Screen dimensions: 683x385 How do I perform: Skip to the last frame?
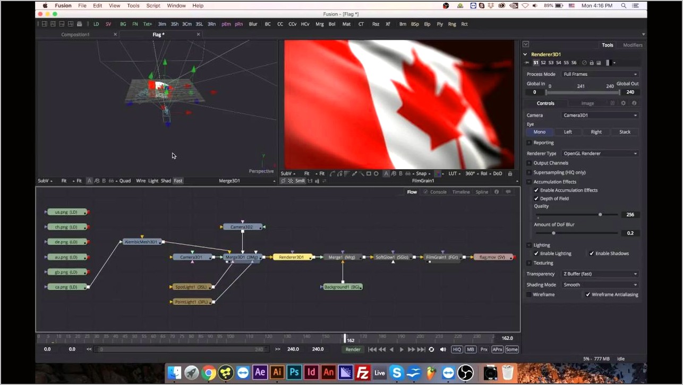point(421,349)
